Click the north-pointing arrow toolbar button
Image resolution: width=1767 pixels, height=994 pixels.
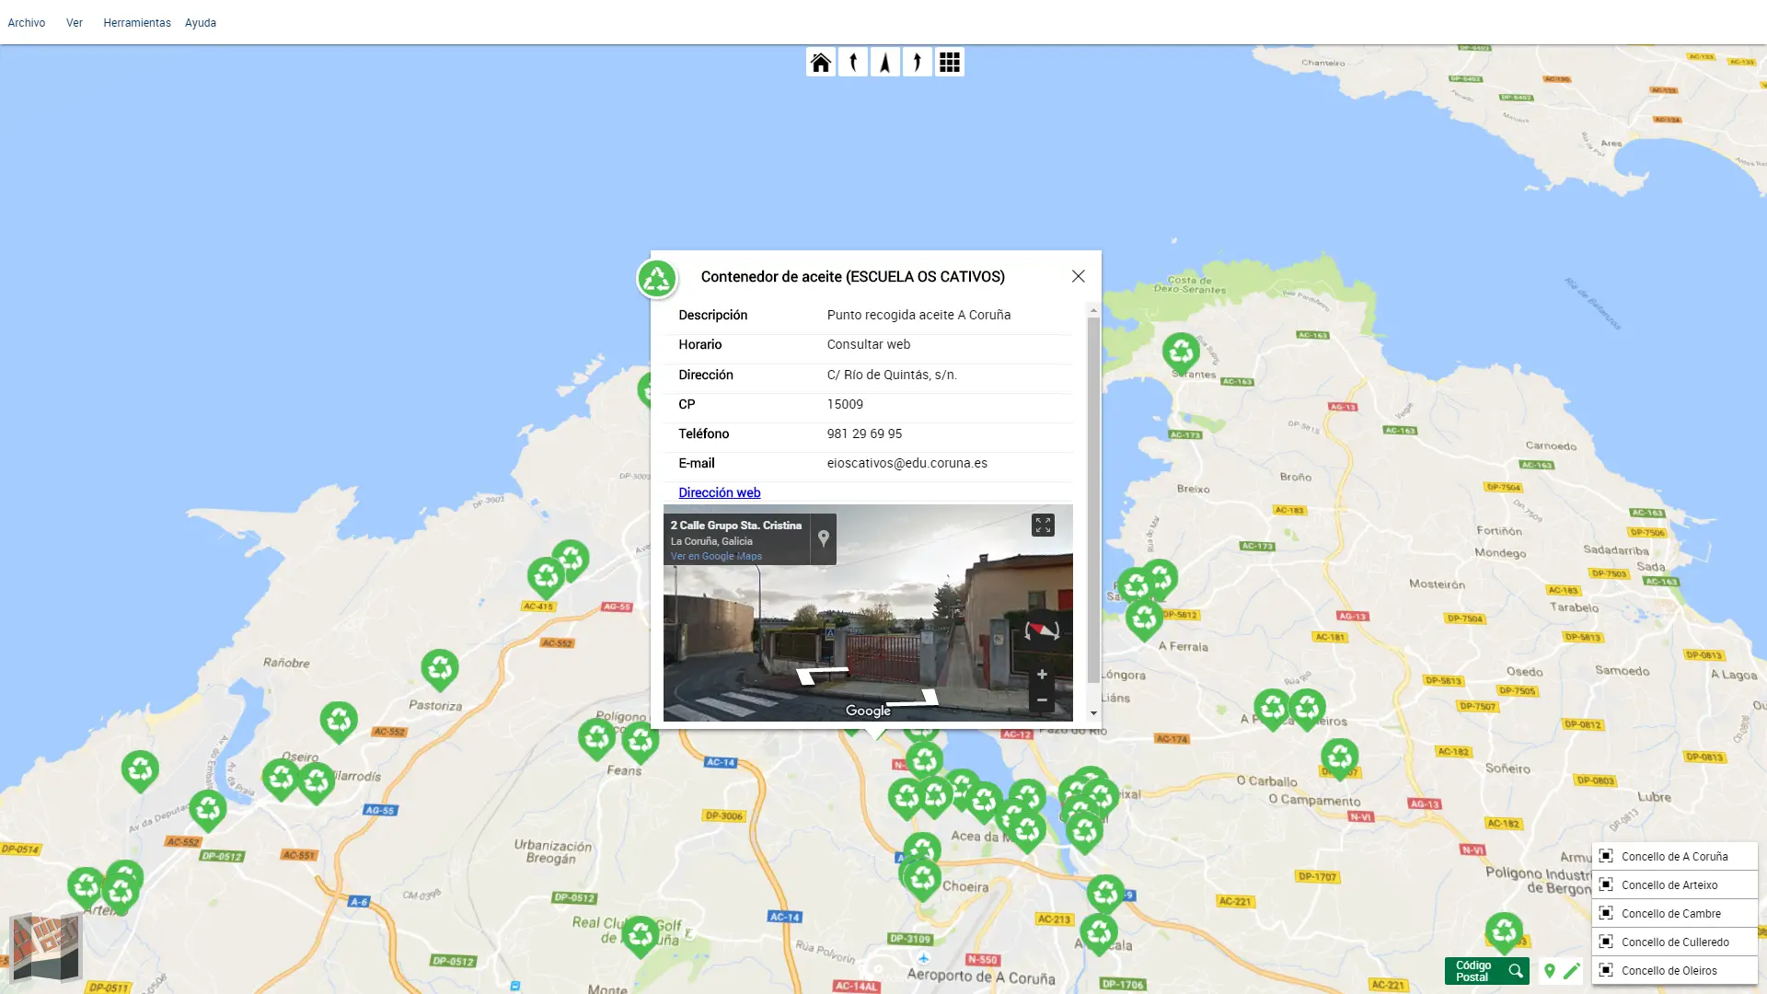point(885,62)
